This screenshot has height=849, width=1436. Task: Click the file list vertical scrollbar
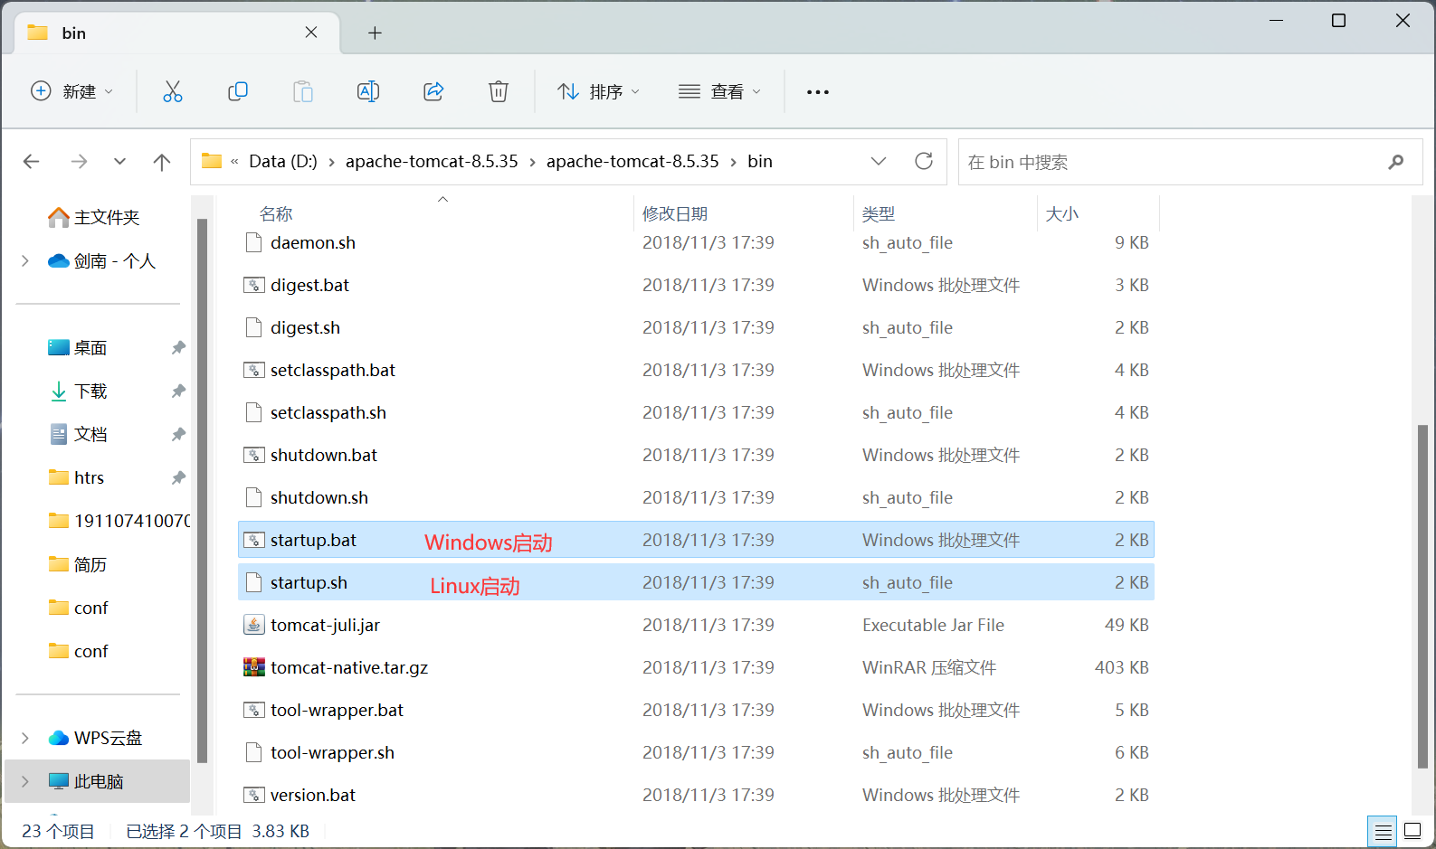[1422, 597]
